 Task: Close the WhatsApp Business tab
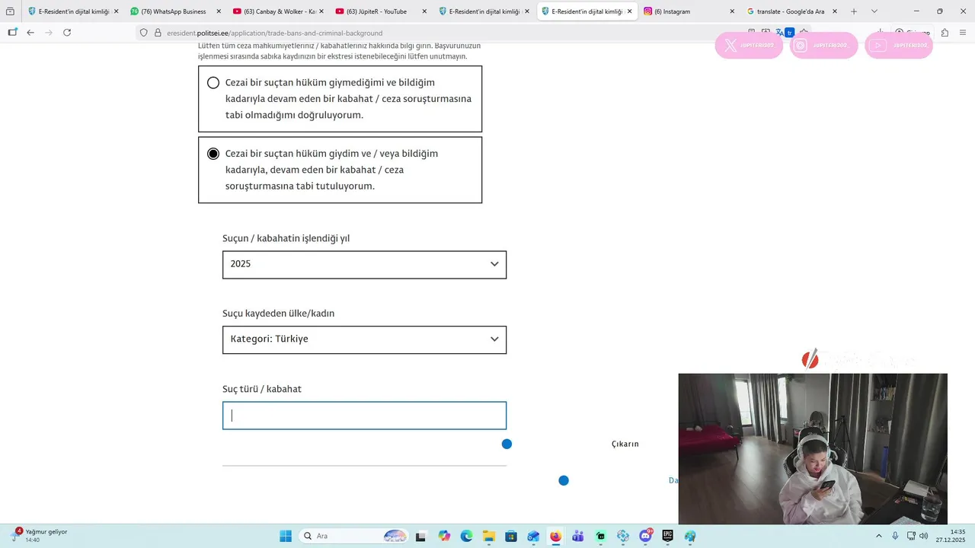tap(219, 11)
